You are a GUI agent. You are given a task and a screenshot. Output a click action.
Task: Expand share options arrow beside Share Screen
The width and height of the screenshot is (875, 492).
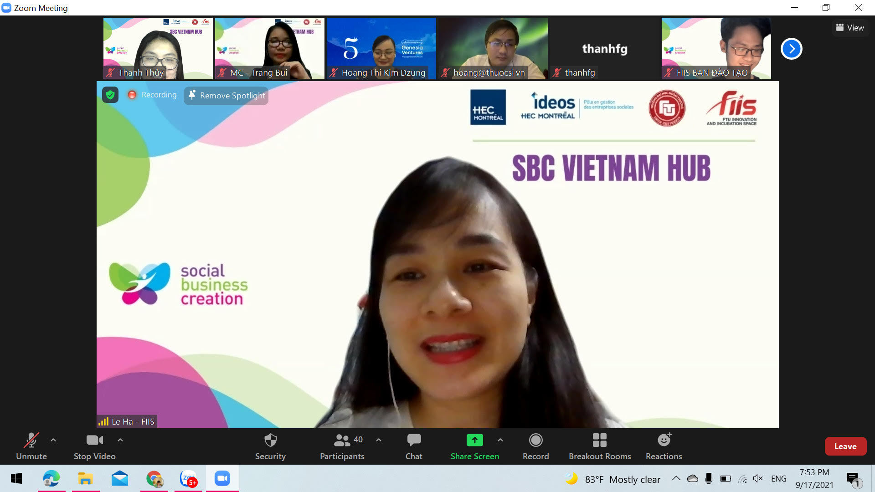point(500,440)
